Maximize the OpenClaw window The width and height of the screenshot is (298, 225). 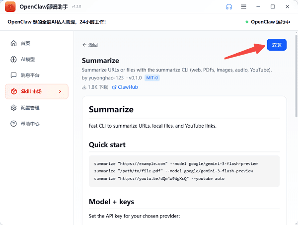pyautogui.click(x=273, y=6)
